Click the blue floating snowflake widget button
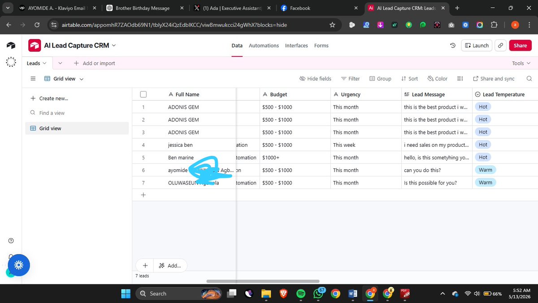This screenshot has height=303, width=538. 18,265
